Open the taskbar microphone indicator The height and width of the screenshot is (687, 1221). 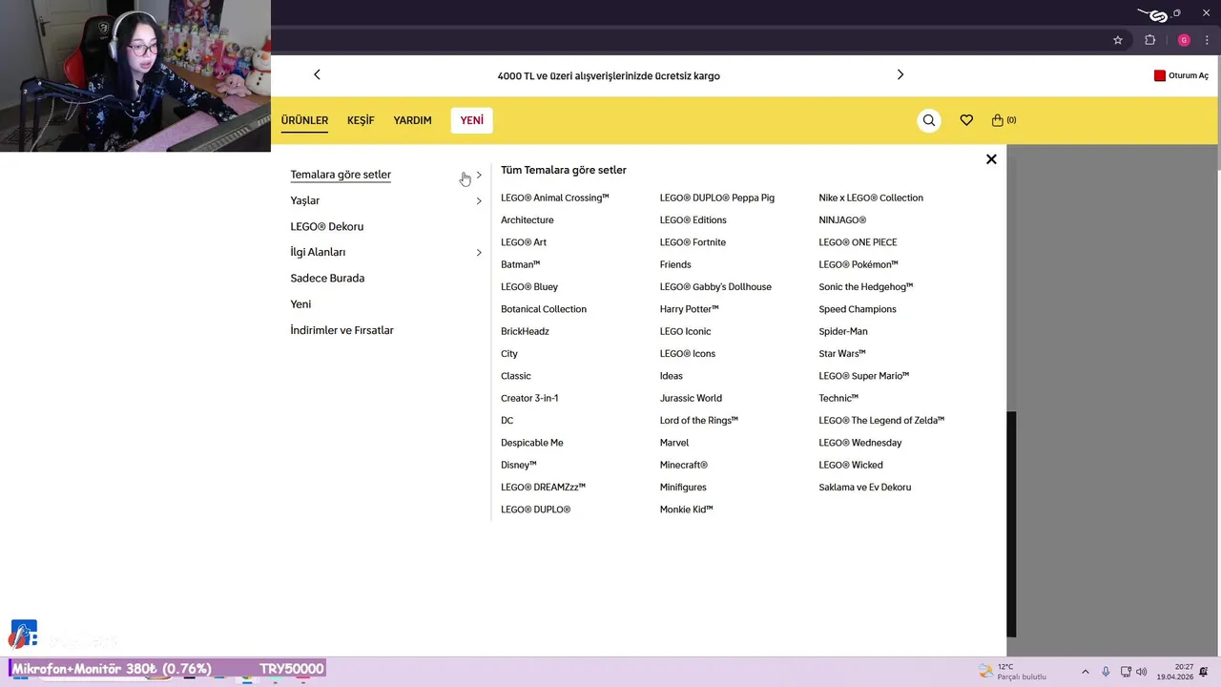[1106, 672]
